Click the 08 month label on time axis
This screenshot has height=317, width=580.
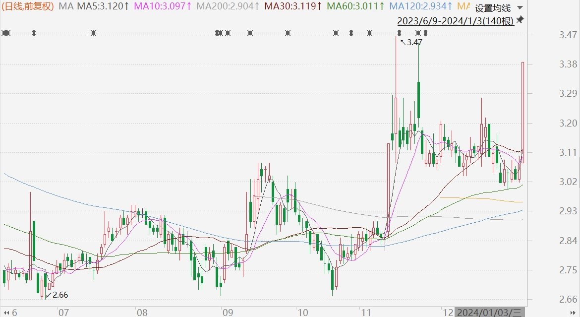pyautogui.click(x=142, y=313)
